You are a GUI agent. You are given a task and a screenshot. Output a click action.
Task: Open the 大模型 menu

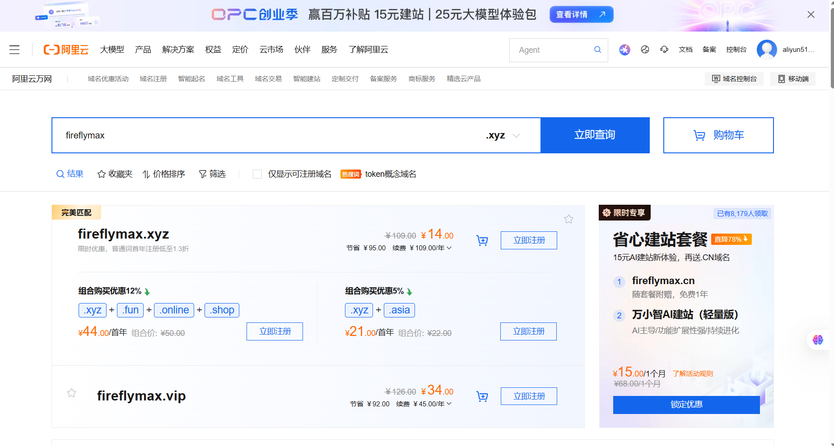click(x=112, y=50)
